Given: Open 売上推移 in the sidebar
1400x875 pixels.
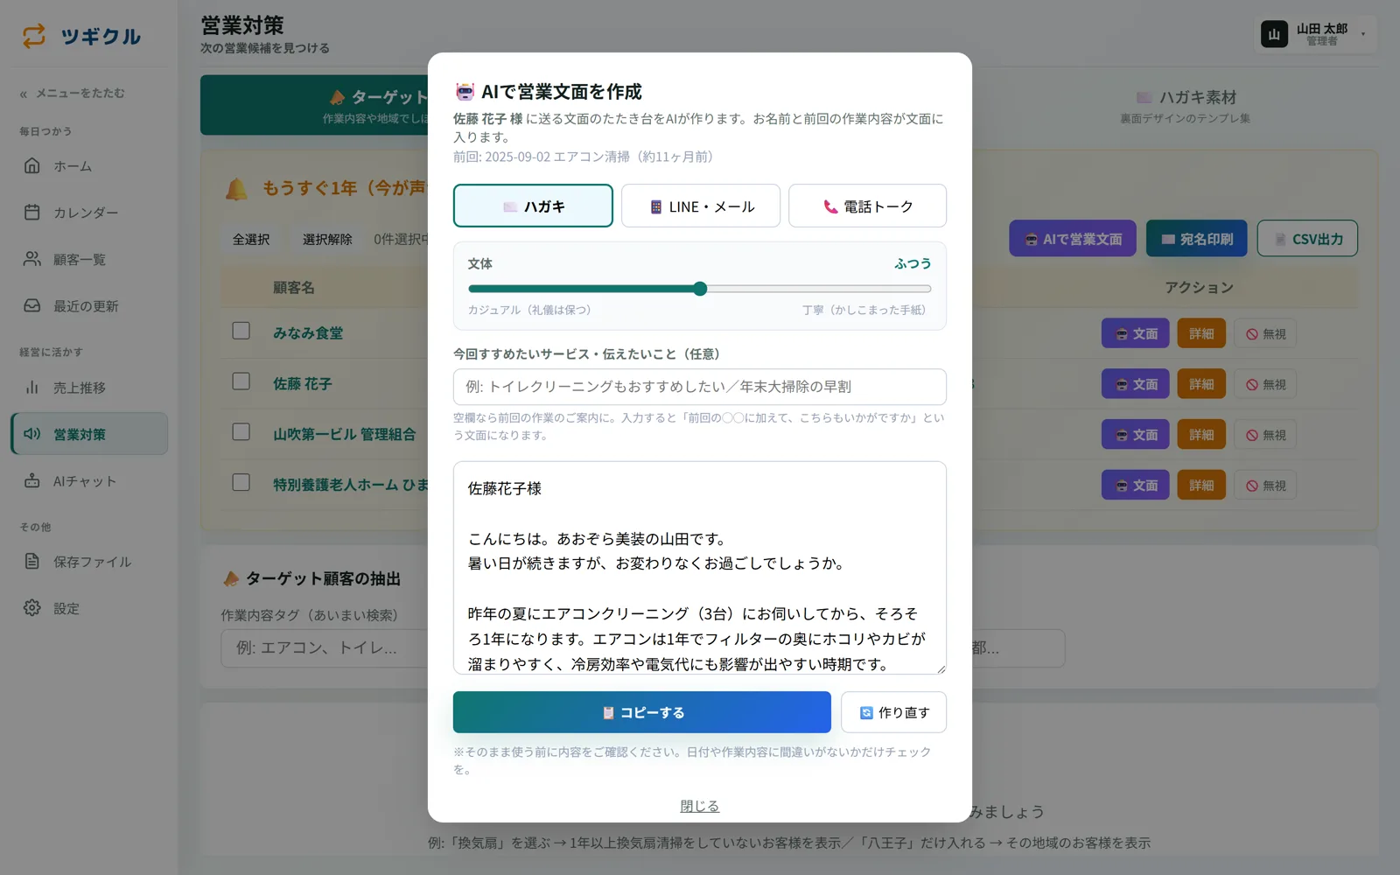Looking at the screenshot, I should click(89, 387).
